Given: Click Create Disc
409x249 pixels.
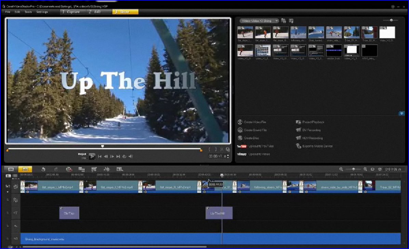Looking at the screenshot, I should pyautogui.click(x=248, y=138).
